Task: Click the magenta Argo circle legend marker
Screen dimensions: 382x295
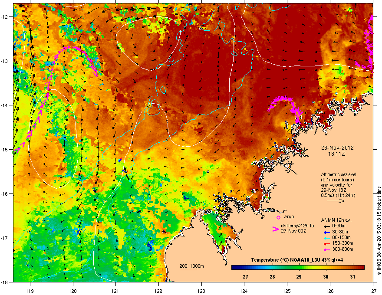Action: pos(278,217)
